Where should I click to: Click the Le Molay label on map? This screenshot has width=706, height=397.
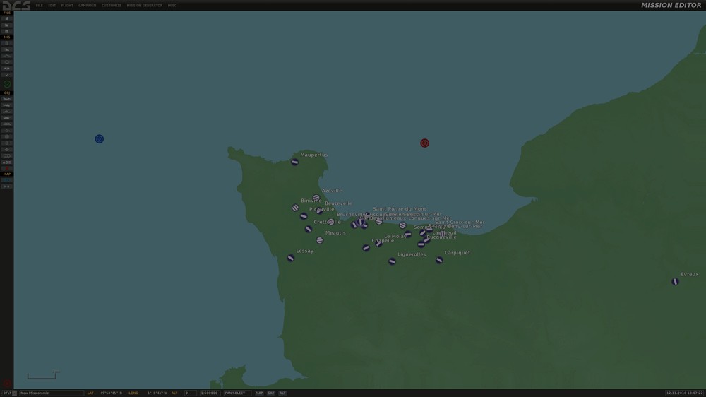(395, 236)
